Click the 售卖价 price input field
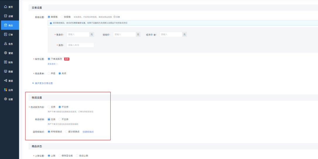318x159 pixels. [x=78, y=35]
